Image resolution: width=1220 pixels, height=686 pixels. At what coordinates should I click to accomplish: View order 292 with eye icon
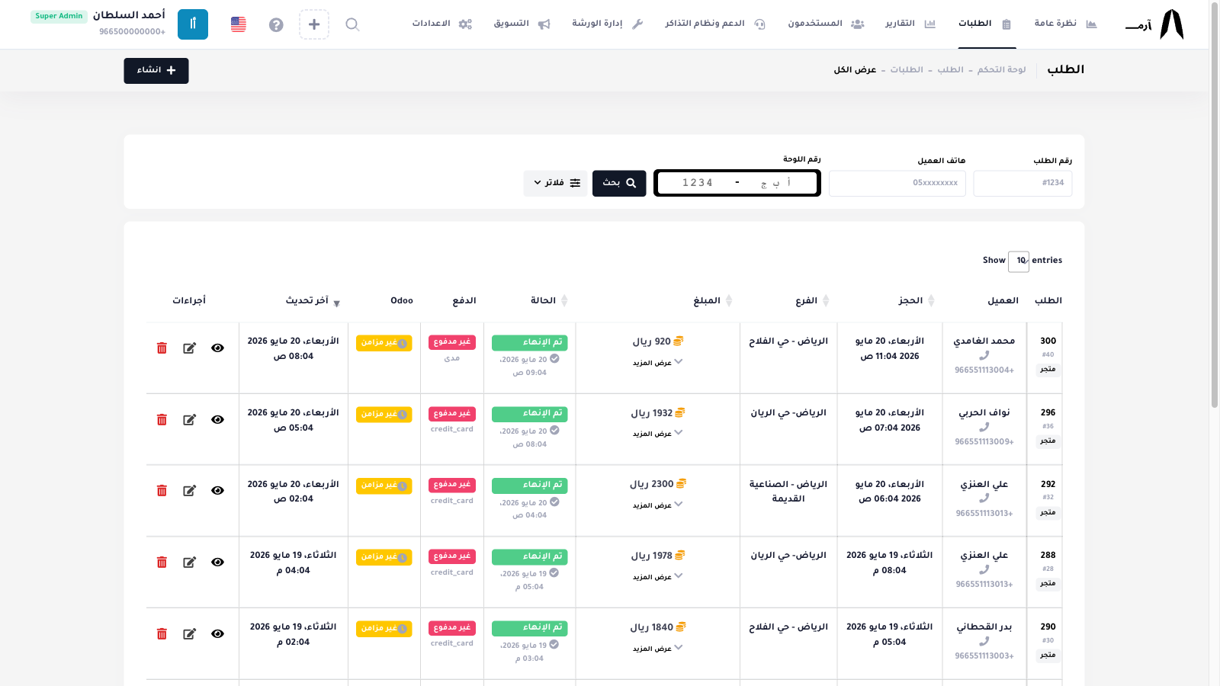[218, 491]
